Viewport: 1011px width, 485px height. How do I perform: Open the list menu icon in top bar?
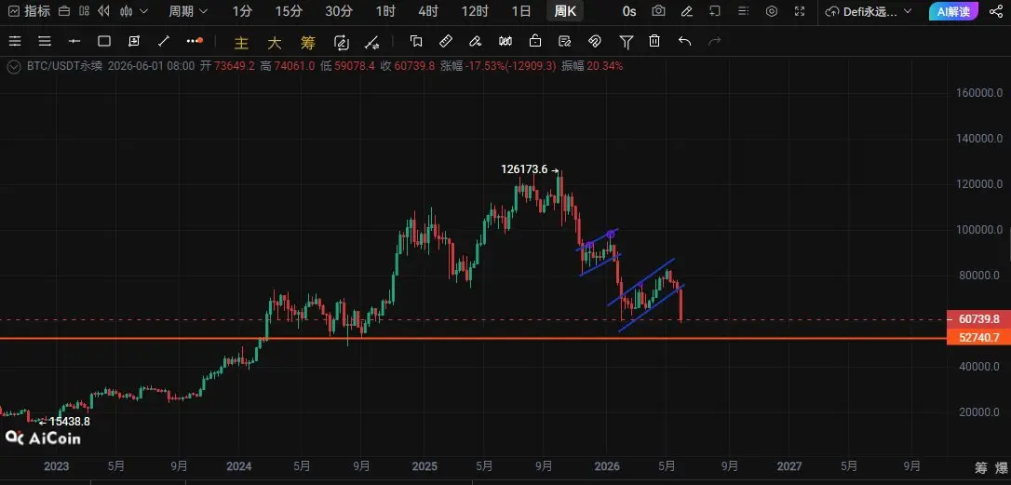pos(744,11)
